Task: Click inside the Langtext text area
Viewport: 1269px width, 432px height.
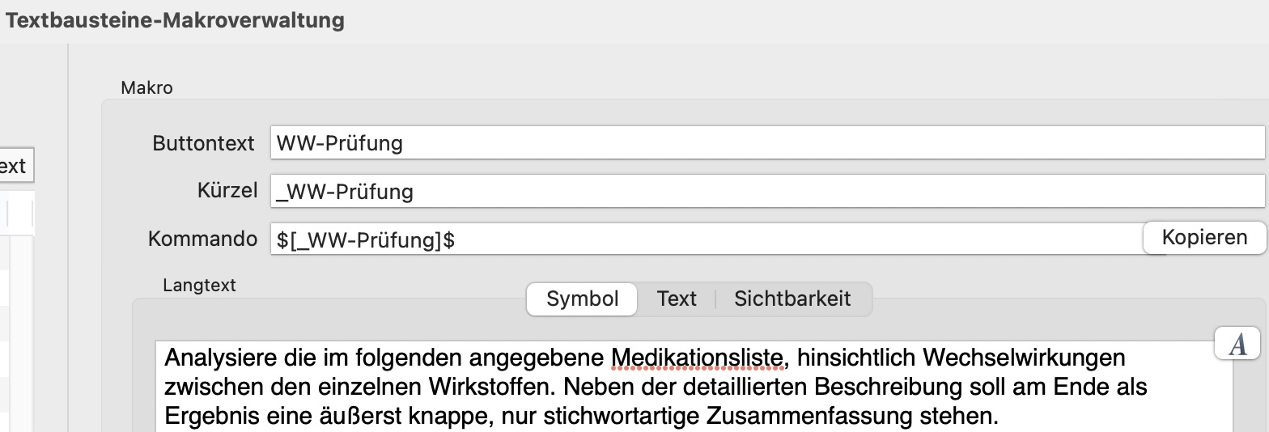Action: (694, 386)
